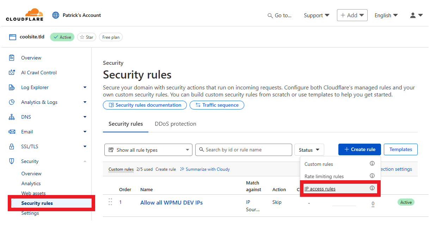Choose Rate limiting rules menu option
Viewport: 430px width, 226px height.
324,176
